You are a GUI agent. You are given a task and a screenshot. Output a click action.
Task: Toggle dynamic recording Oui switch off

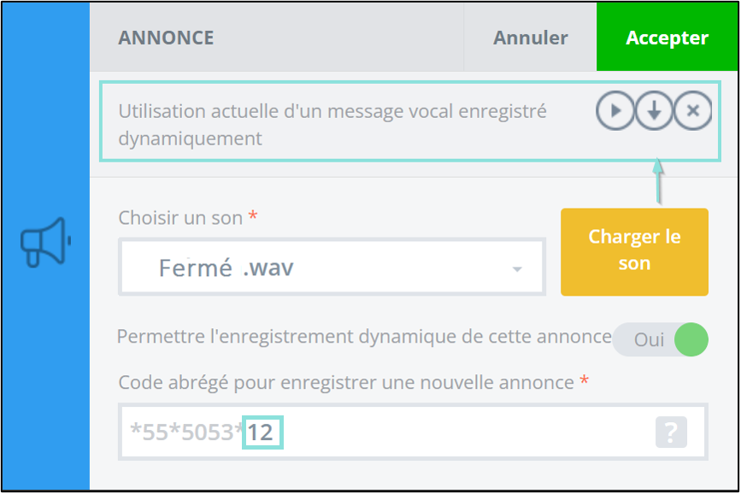click(660, 339)
